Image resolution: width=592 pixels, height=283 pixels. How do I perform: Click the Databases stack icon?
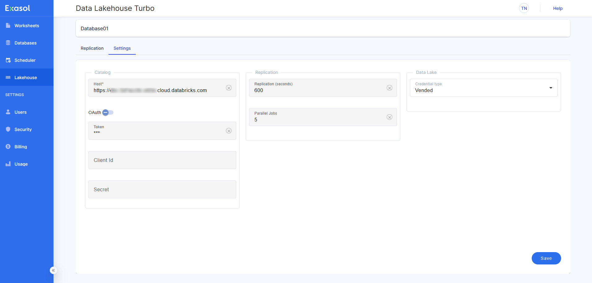coord(8,43)
